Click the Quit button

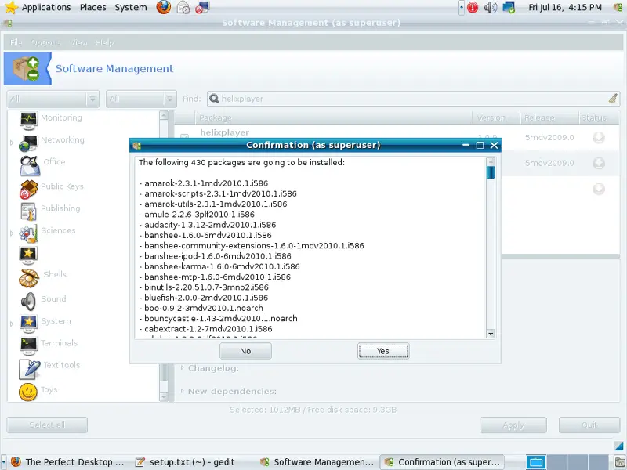point(589,425)
